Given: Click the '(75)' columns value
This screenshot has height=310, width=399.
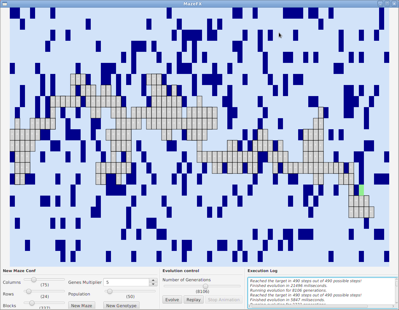Looking at the screenshot, I should point(45,285).
